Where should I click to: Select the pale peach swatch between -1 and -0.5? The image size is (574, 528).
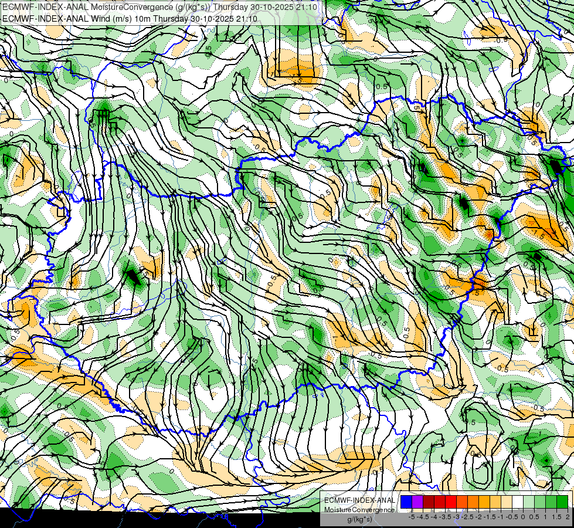pyautogui.click(x=507, y=502)
